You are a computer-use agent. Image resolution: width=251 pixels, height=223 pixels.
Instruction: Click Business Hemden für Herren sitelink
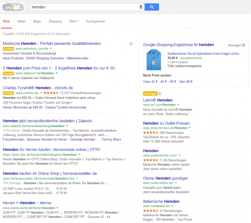[x=47, y=140]
